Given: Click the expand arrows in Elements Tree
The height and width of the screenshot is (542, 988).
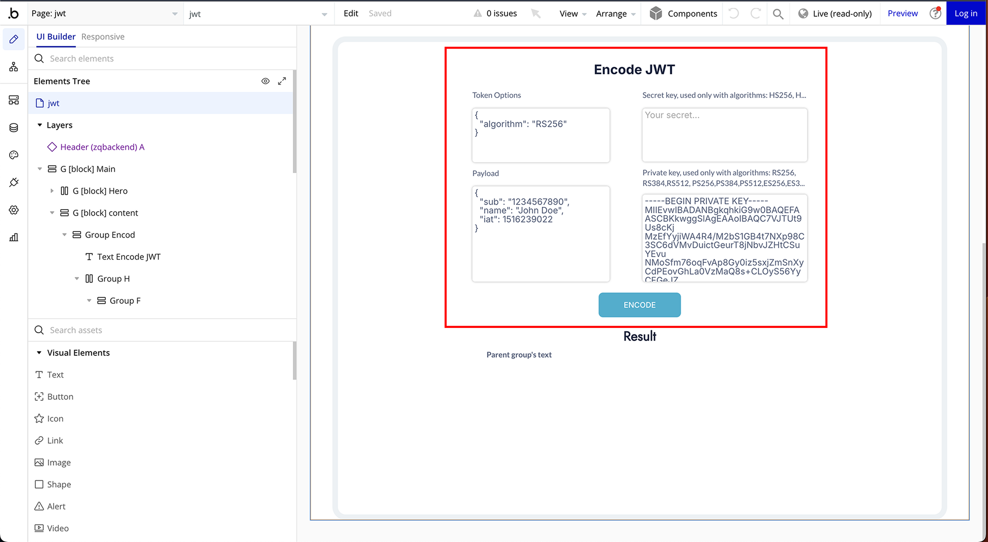Looking at the screenshot, I should click(282, 81).
